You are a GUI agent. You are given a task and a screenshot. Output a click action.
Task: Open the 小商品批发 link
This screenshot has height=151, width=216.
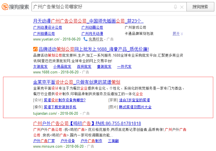62,67
